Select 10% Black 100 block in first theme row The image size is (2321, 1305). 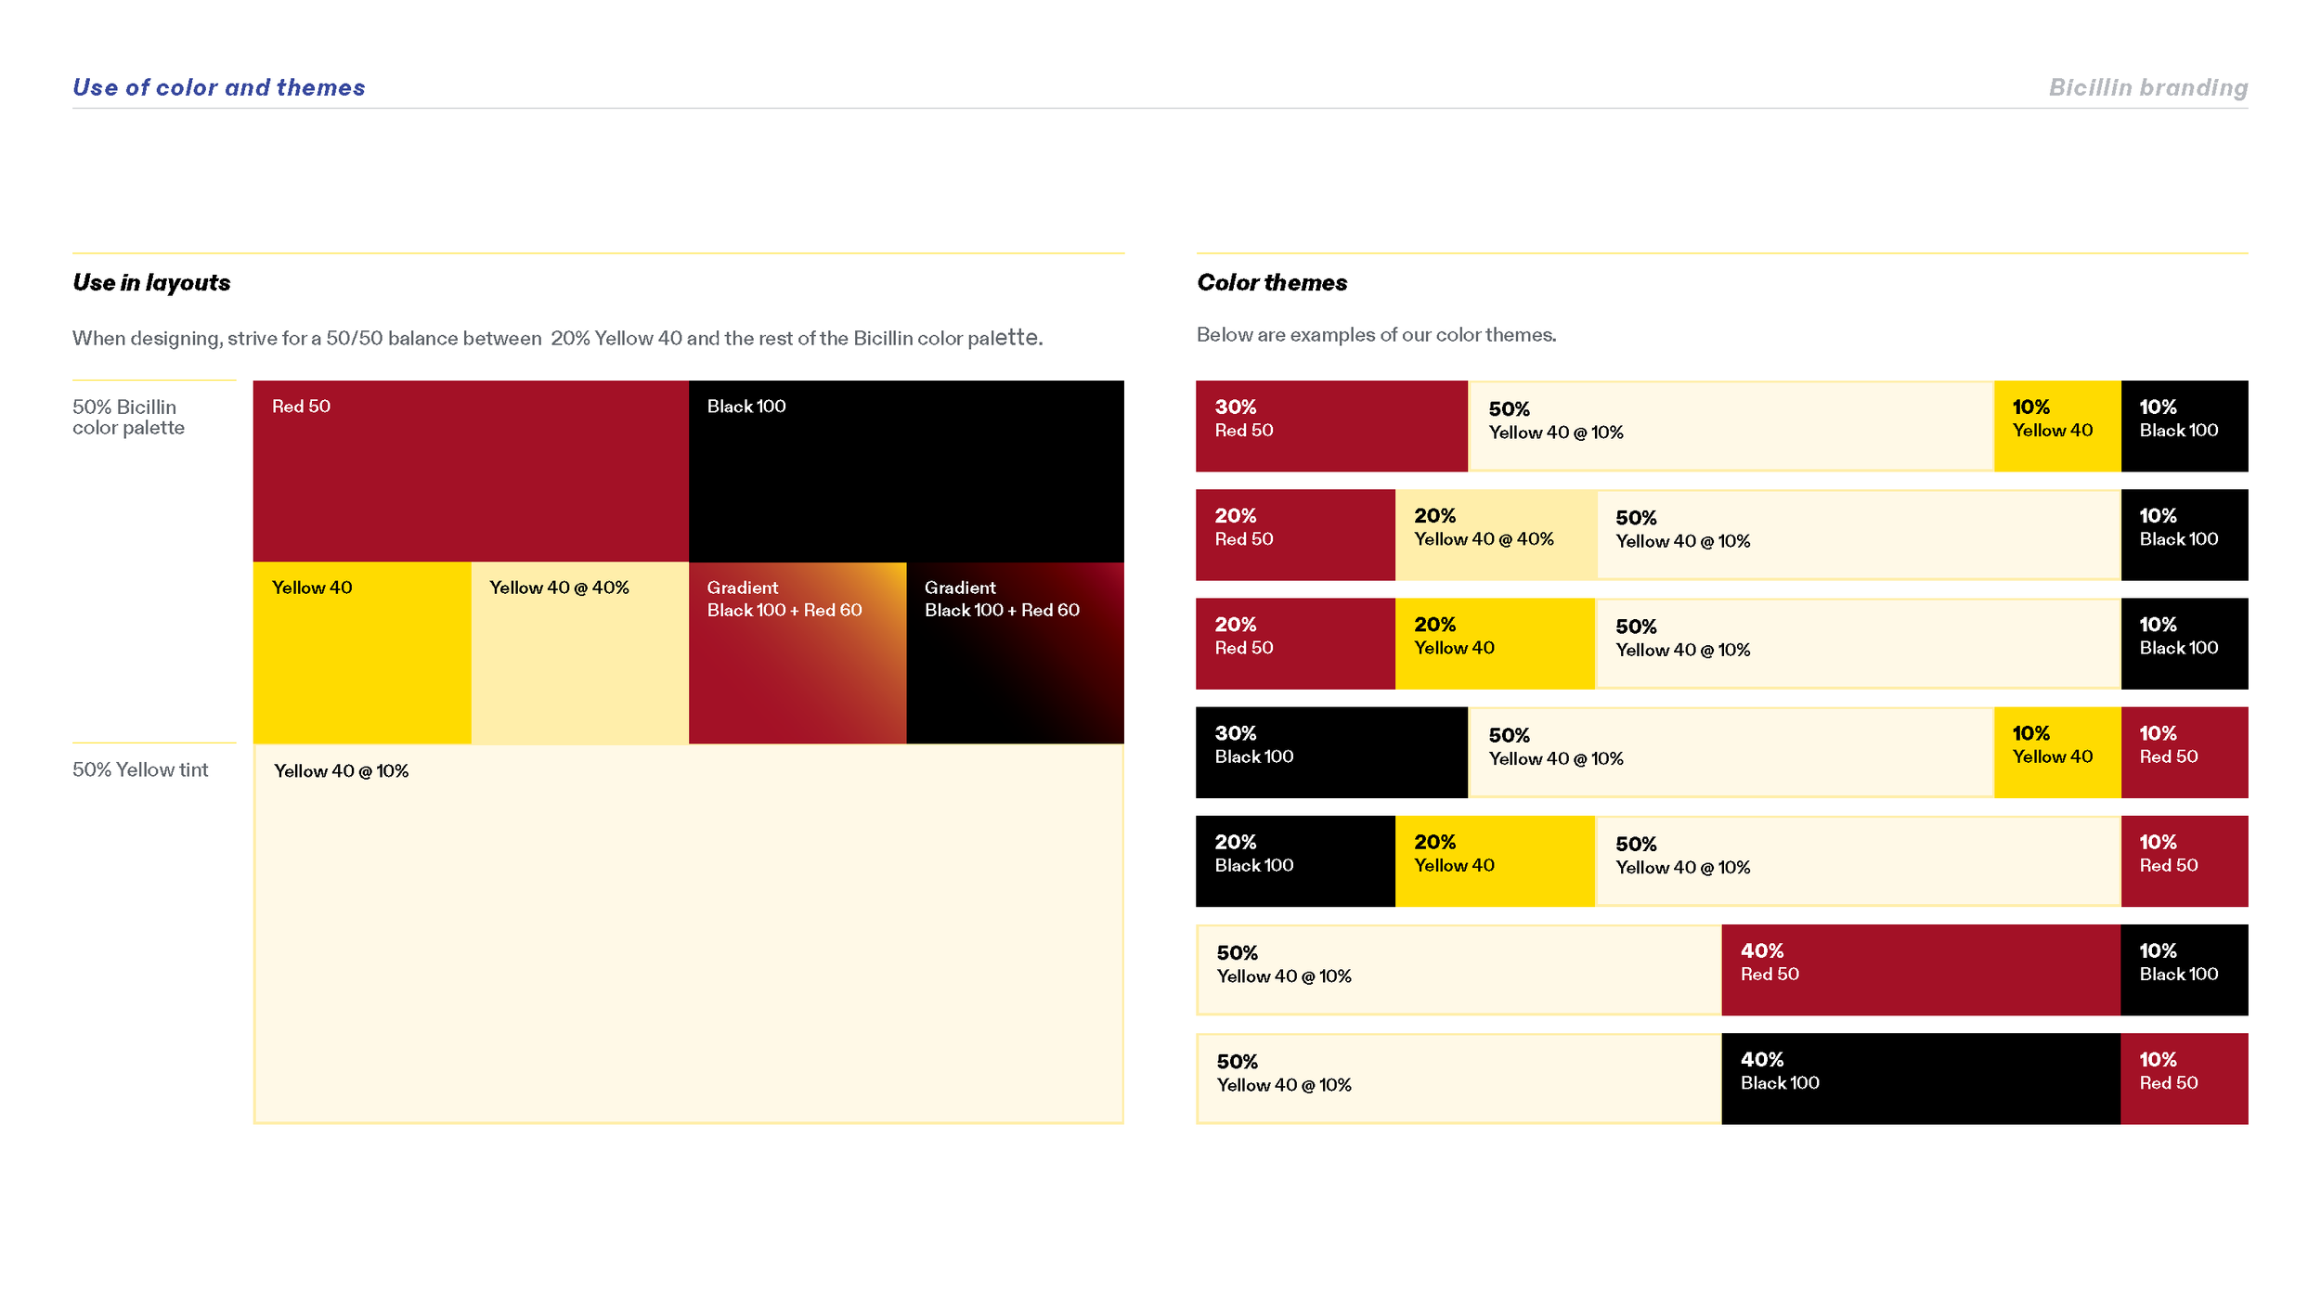(2185, 426)
